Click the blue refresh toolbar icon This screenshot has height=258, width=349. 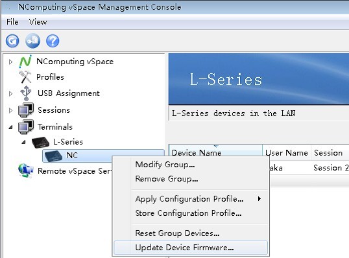pyautogui.click(x=12, y=41)
